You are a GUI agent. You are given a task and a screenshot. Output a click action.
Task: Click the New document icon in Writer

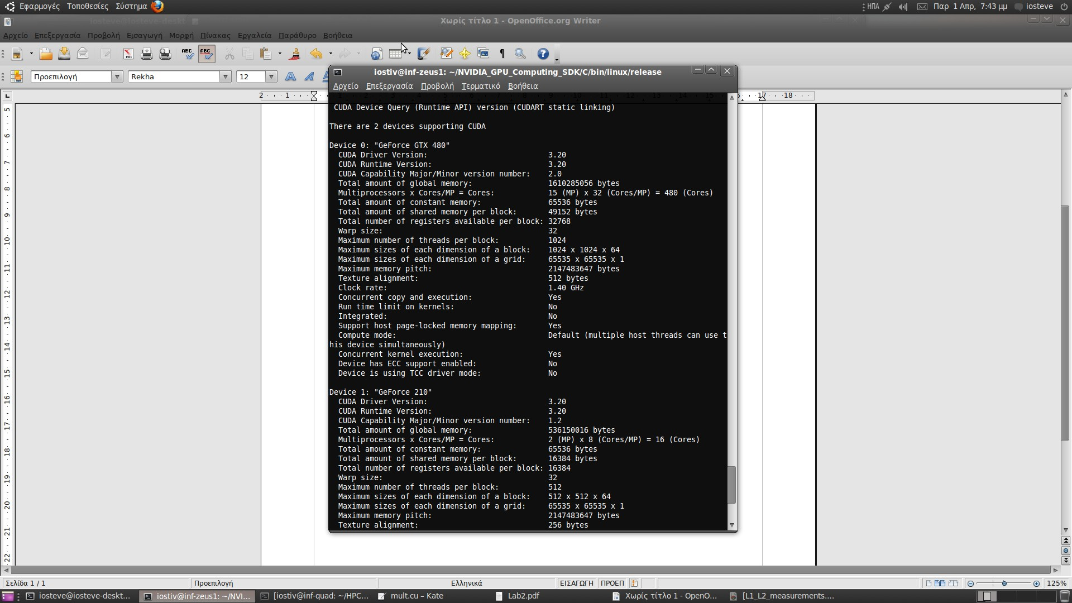(17, 54)
